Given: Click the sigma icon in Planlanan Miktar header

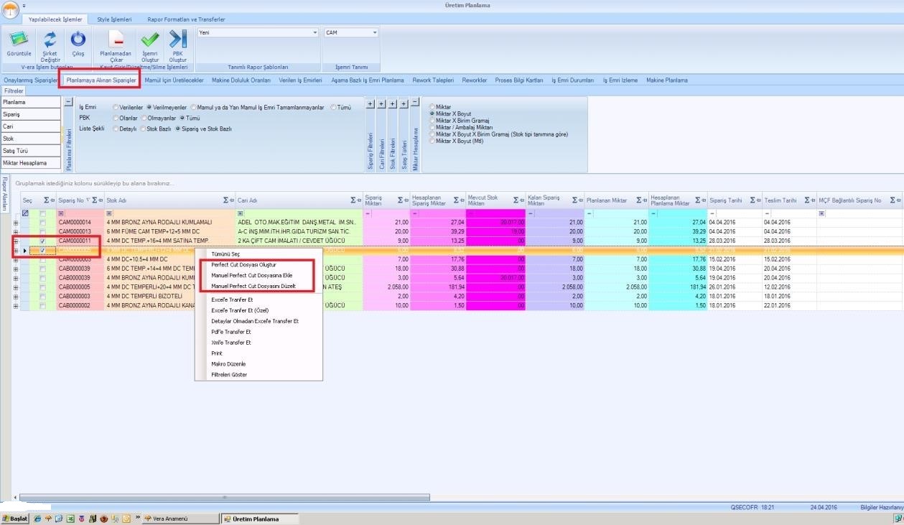Looking at the screenshot, I should click(639, 200).
